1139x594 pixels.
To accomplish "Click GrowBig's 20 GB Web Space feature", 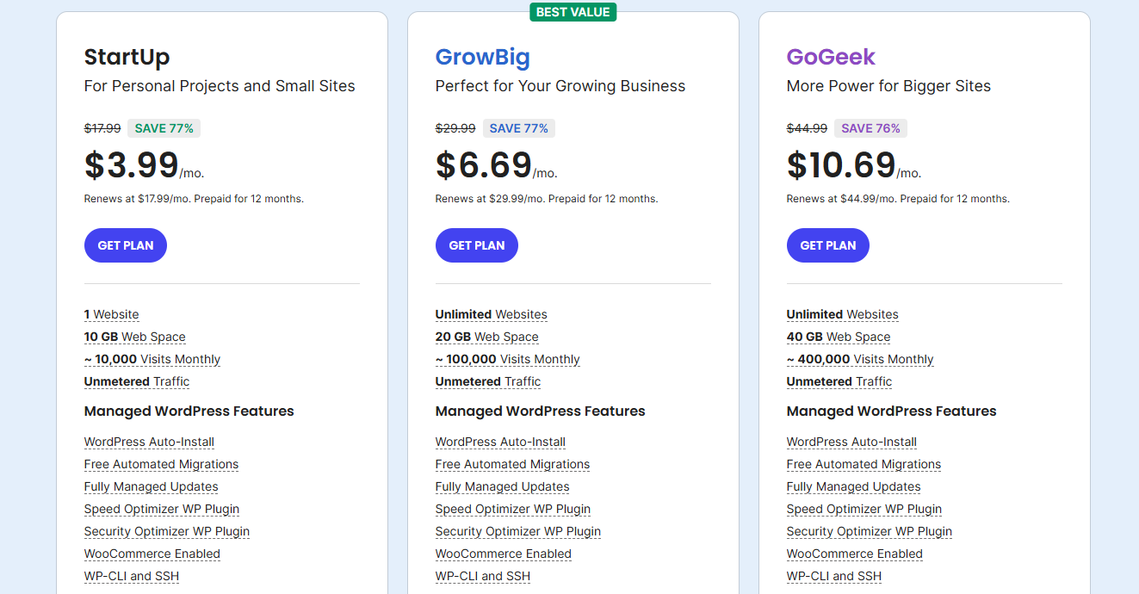I will click(487, 337).
